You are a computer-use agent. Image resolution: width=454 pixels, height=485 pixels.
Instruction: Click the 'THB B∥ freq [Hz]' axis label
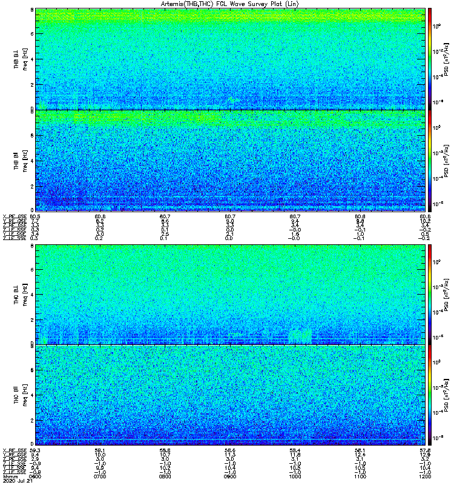[x=21, y=161]
